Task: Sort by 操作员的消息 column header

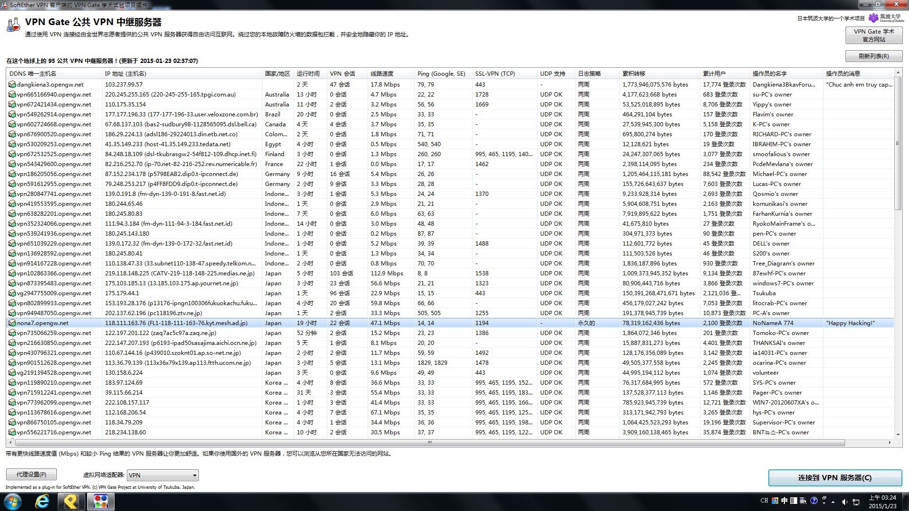Action: tap(859, 74)
